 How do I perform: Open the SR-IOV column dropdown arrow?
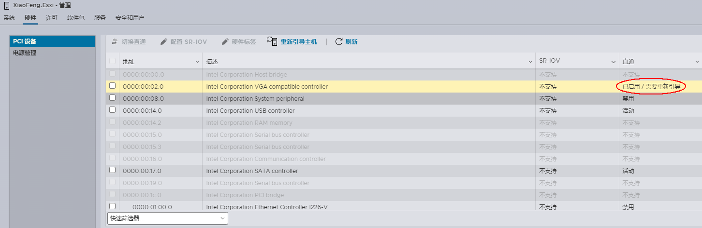(614, 62)
